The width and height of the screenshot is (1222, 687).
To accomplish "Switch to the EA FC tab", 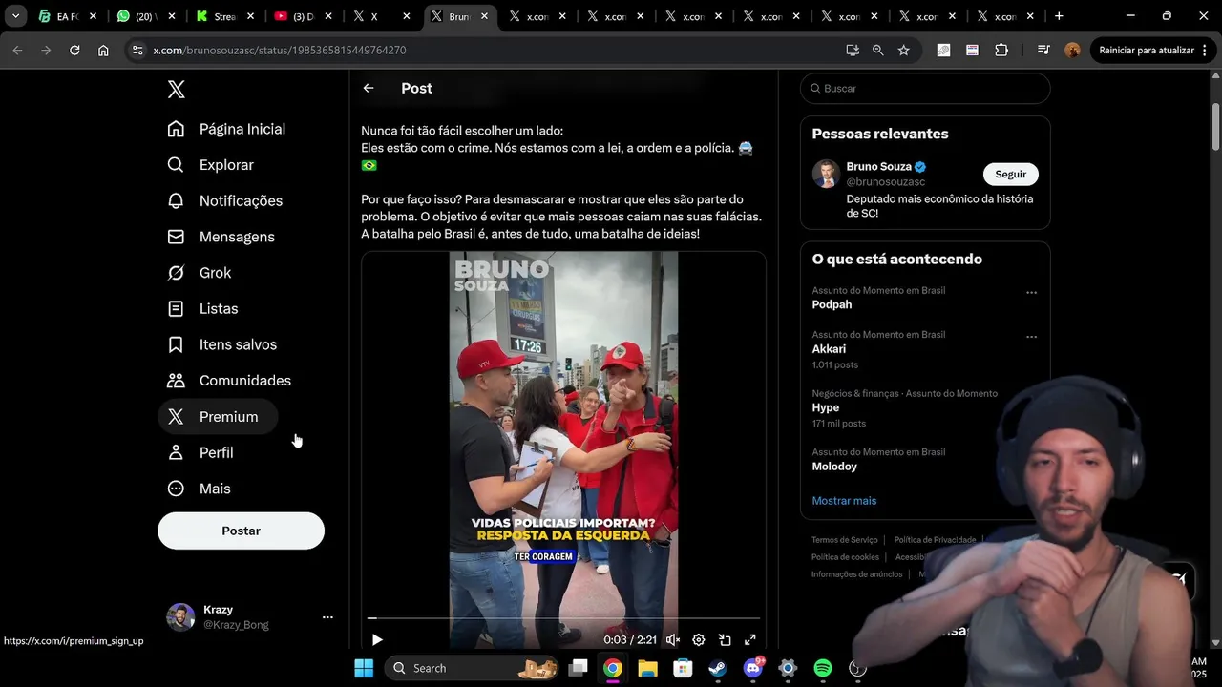I will click(69, 16).
